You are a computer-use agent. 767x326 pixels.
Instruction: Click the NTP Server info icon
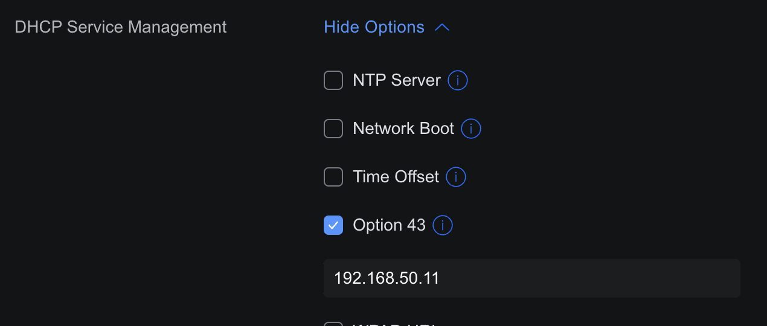[458, 80]
